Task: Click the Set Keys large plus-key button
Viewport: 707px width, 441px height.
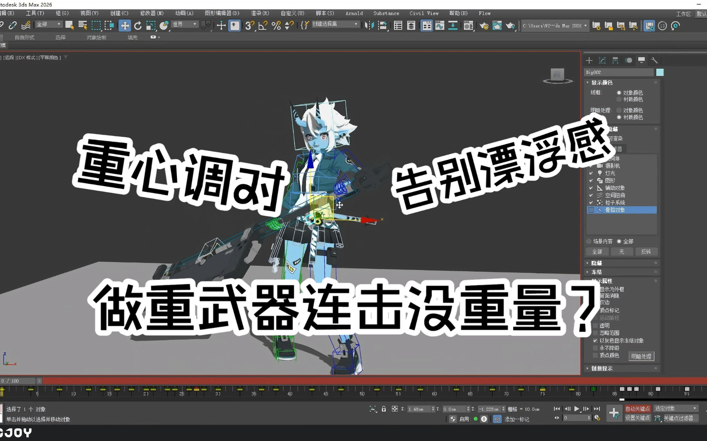Action: pyautogui.click(x=614, y=413)
